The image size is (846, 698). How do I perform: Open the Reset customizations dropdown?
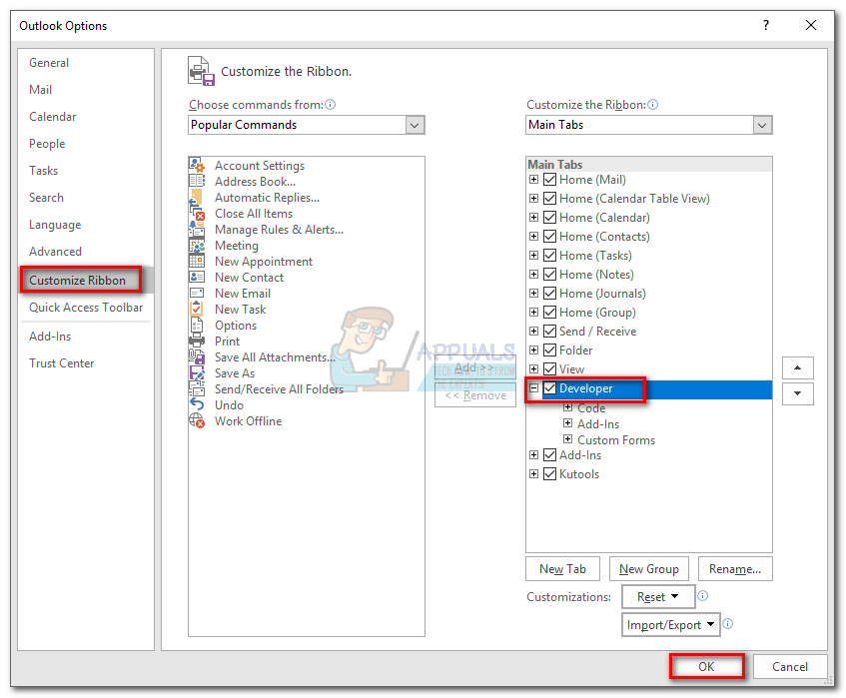click(x=658, y=596)
